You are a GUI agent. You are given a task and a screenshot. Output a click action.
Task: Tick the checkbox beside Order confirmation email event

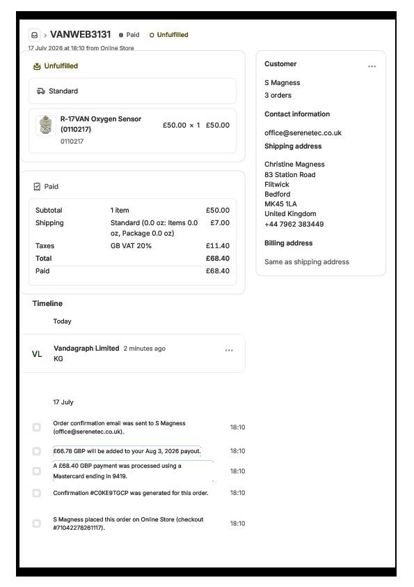tap(37, 427)
